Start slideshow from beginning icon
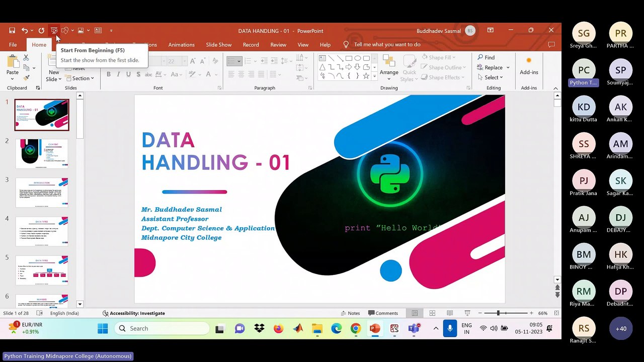This screenshot has height=362, width=644. [54, 31]
